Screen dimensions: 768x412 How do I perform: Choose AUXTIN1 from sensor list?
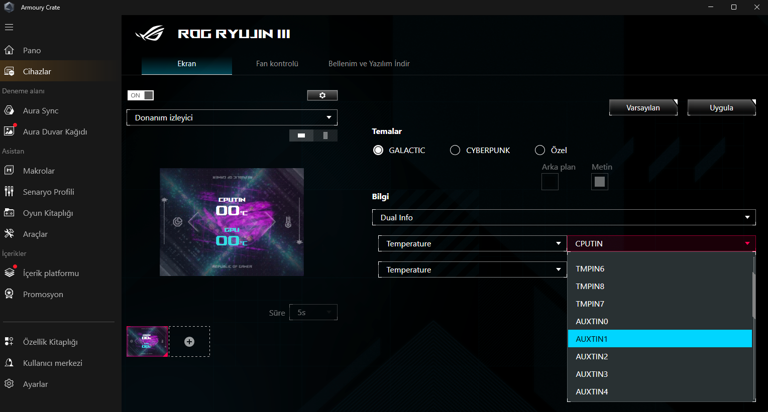(660, 339)
